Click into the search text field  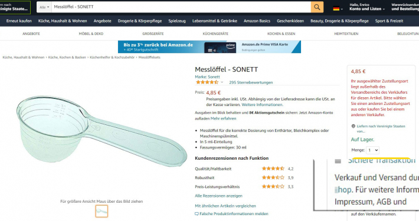tap(181, 7)
